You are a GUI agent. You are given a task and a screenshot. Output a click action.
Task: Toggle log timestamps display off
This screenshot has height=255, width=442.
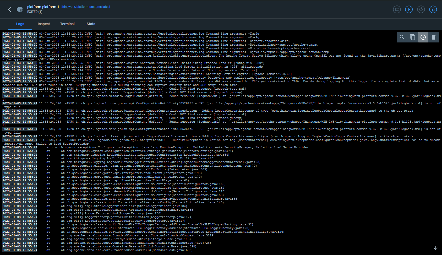423,37
